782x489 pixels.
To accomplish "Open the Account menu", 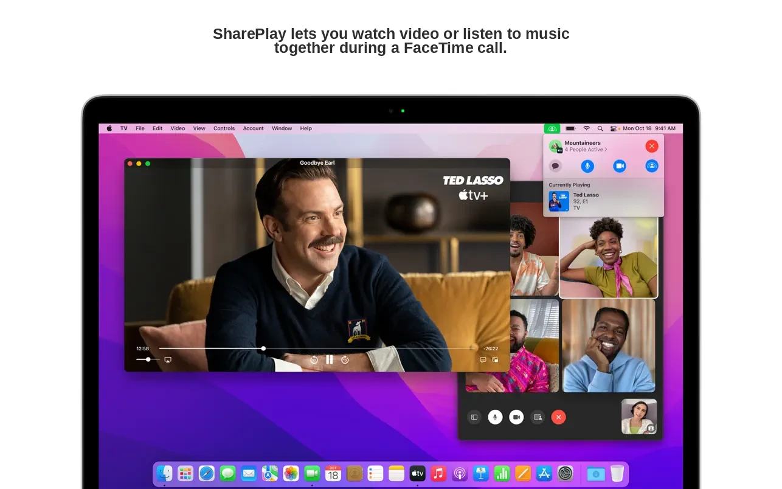I will tap(253, 128).
